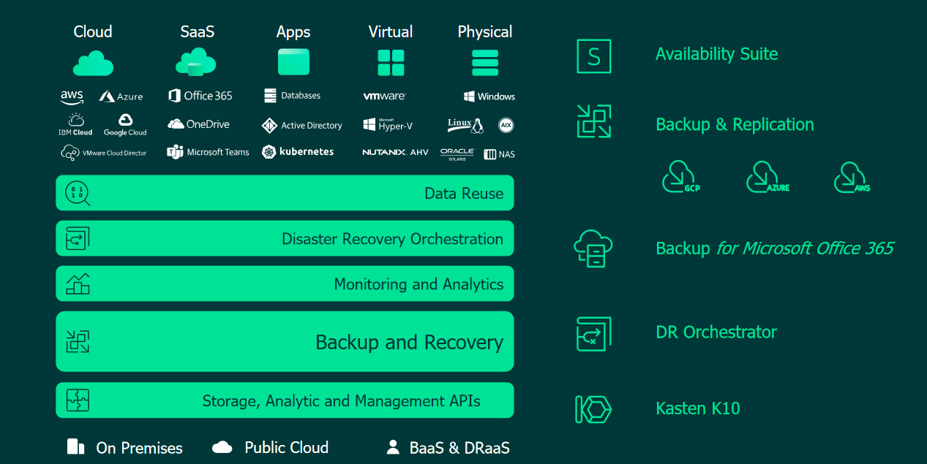Open the Backup & Replication label
Viewport: 927px width, 464px height.
[x=735, y=125]
